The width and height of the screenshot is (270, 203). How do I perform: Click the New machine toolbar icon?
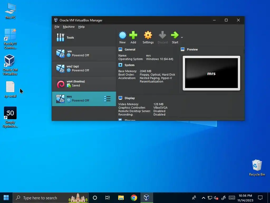pyautogui.click(x=122, y=35)
